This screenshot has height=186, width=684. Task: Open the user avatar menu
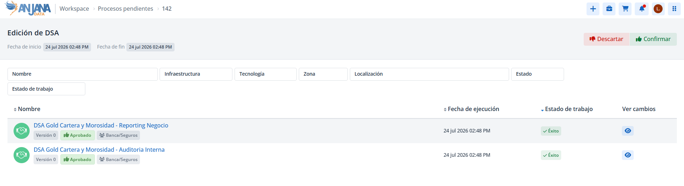tap(658, 9)
